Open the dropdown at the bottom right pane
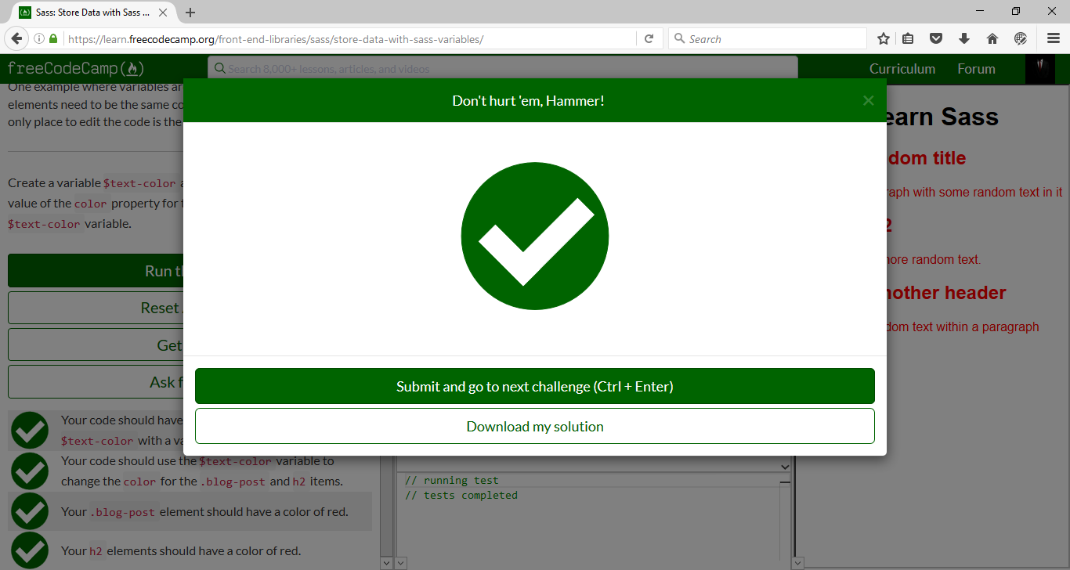Viewport: 1070px width, 570px height. tap(797, 562)
